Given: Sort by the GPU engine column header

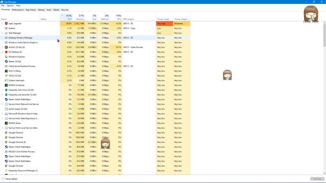Looking at the screenshot, I should point(139,17).
